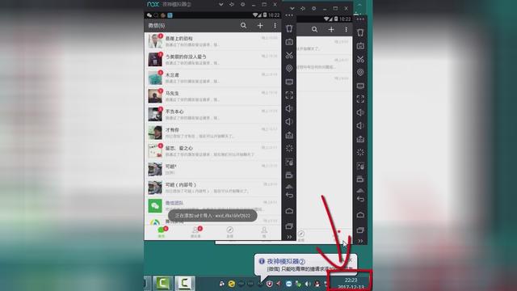Tap the plus icon in back emulator WeChat

point(331,30)
